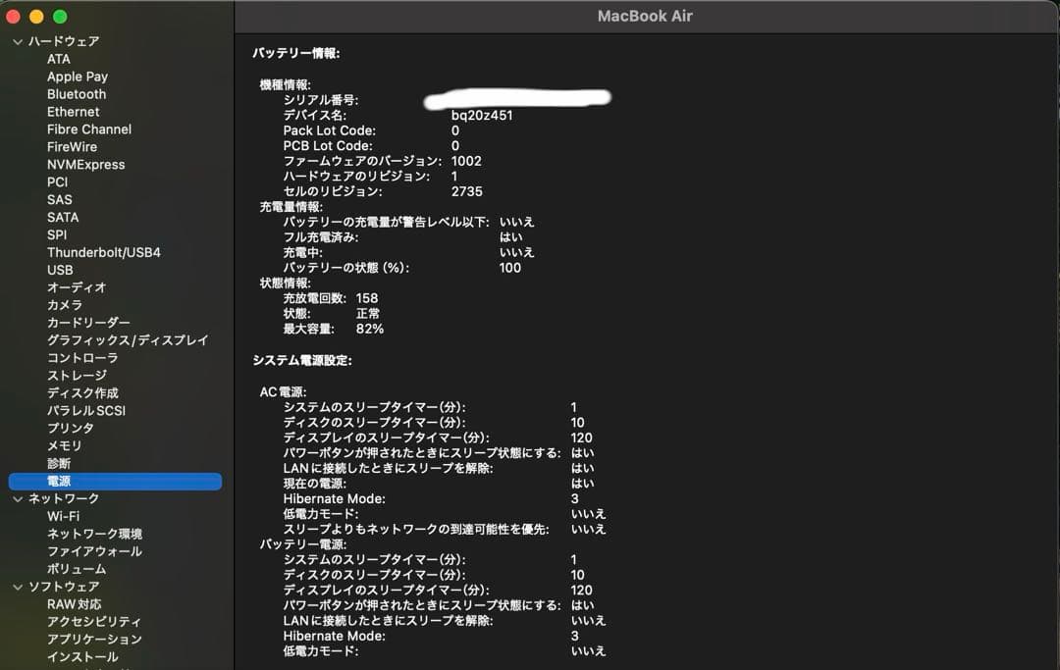
Task: Select the Bluetooth hardware category
Action: pos(76,94)
